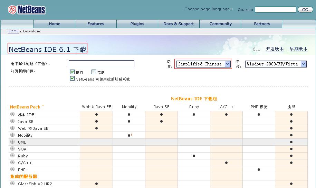Click the Web & Java EE column header
The image size is (316, 188).
click(x=97, y=107)
